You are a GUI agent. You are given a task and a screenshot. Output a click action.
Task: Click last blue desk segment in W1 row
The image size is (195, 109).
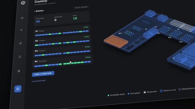[89, 61]
